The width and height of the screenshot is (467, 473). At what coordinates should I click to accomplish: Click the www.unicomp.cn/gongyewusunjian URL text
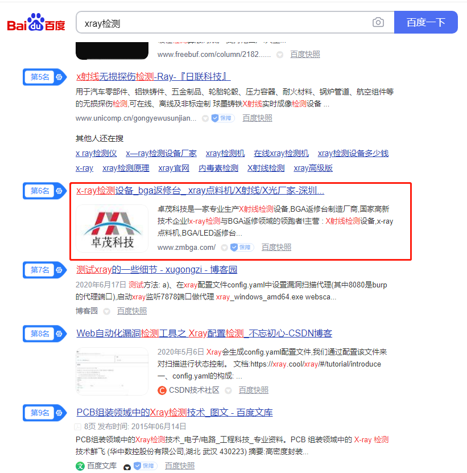pos(136,118)
